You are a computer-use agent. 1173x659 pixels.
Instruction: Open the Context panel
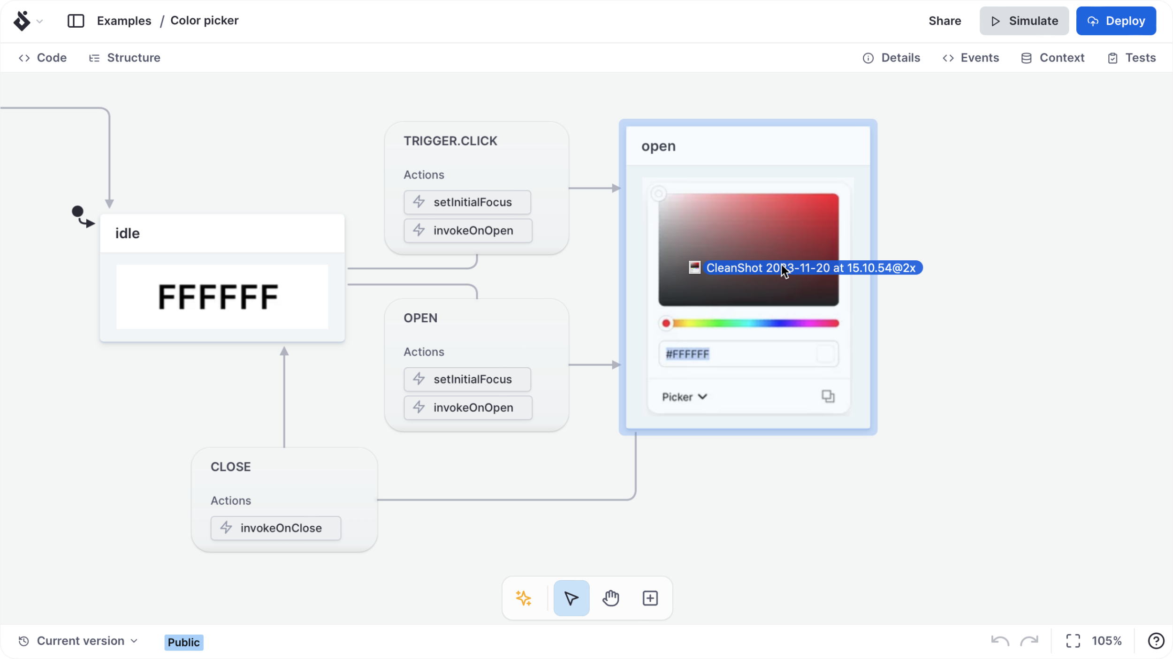(x=1062, y=58)
